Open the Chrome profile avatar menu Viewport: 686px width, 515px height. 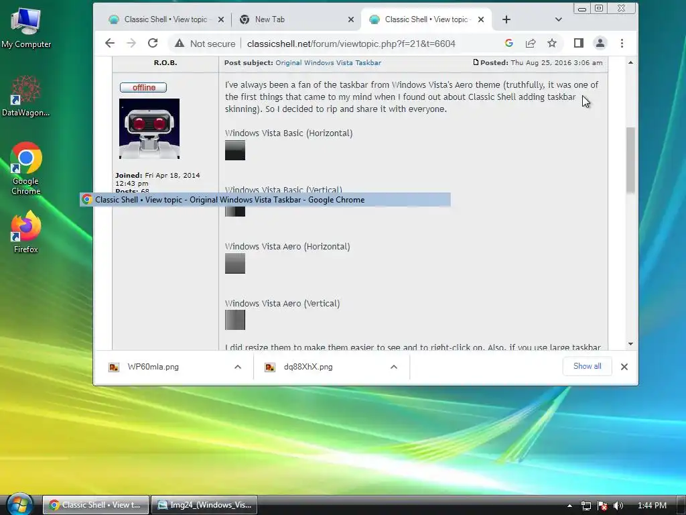pos(600,43)
